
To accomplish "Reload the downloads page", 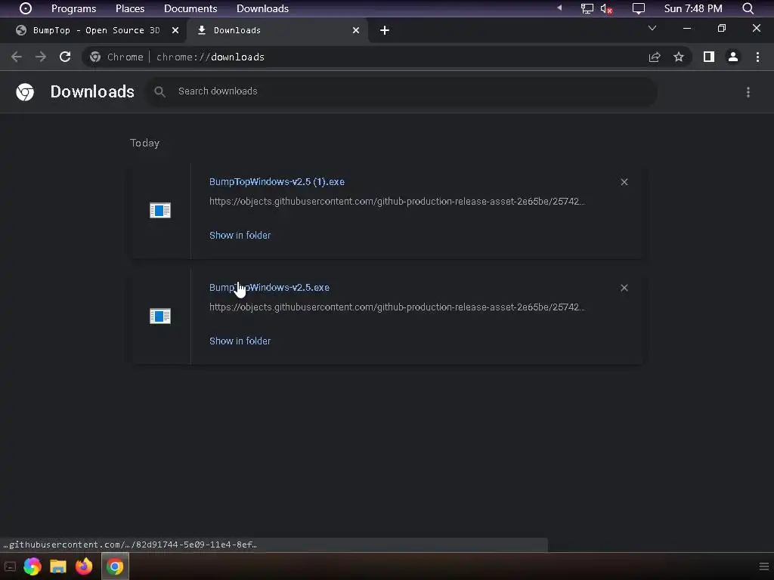I will (x=65, y=57).
